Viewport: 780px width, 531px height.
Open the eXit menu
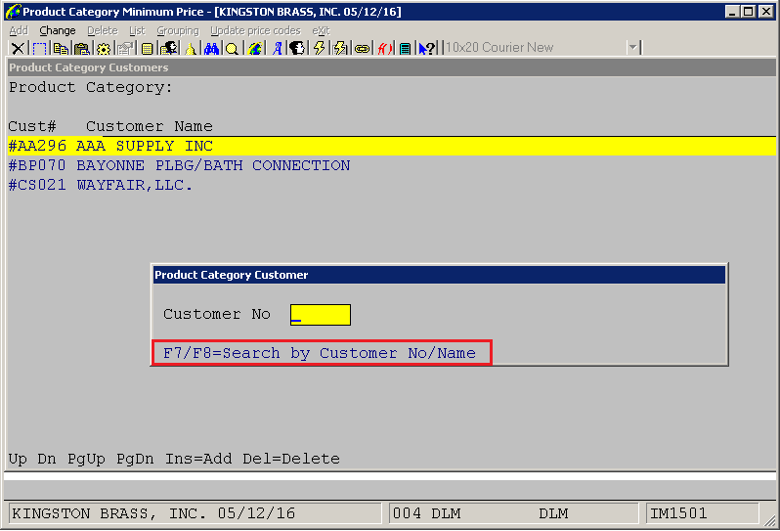[321, 31]
